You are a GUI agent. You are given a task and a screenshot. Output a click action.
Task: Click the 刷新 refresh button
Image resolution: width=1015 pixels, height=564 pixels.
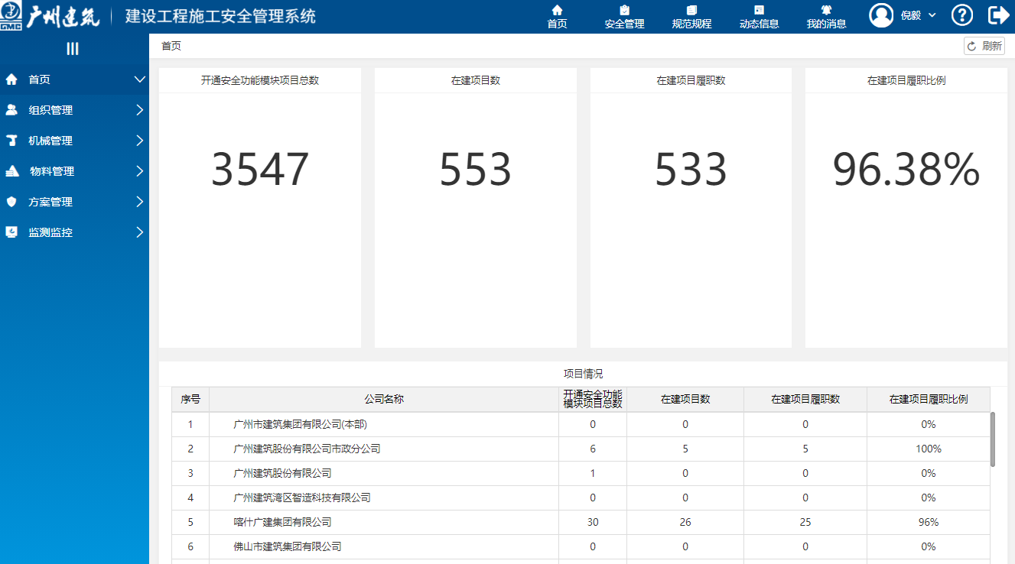[984, 46]
